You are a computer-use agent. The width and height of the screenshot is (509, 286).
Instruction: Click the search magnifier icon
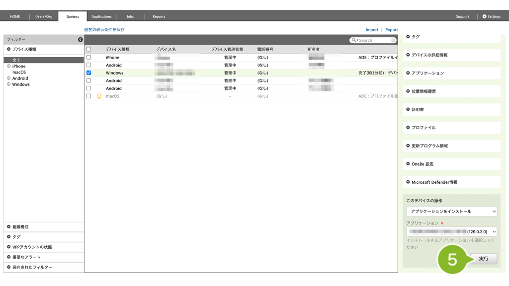click(354, 40)
